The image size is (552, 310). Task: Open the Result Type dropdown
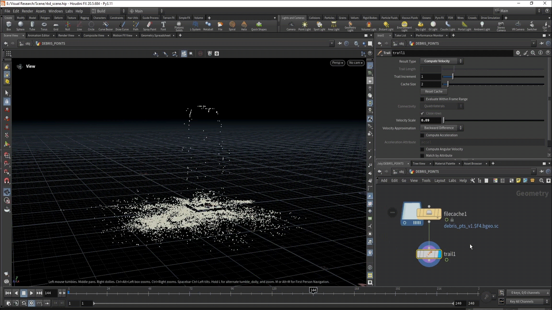pos(441,61)
